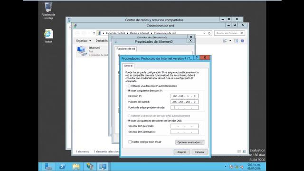
Task: Click the taskbar clock showing 05:31 p. m.
Action: coord(254,167)
